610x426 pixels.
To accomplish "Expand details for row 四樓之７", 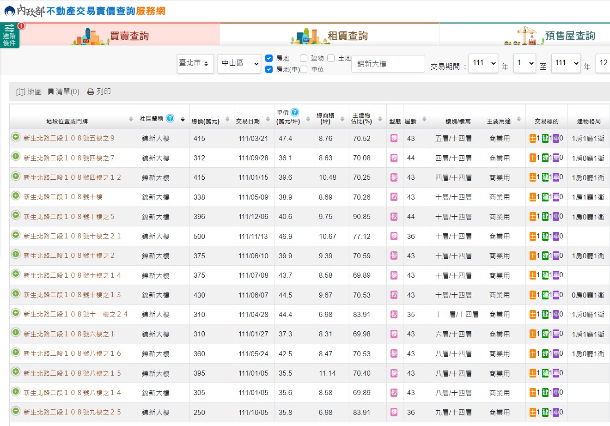I will tap(16, 157).
